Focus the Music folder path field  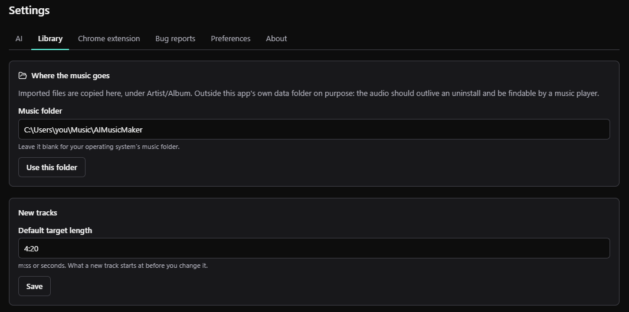pyautogui.click(x=314, y=129)
